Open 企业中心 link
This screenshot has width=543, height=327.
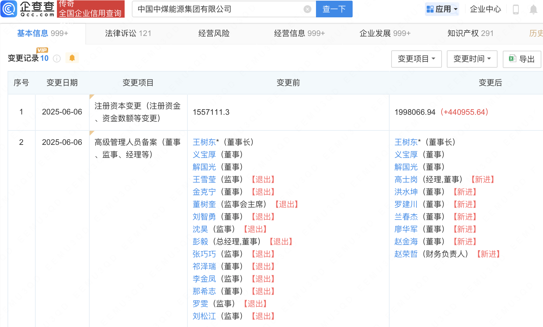click(485, 9)
